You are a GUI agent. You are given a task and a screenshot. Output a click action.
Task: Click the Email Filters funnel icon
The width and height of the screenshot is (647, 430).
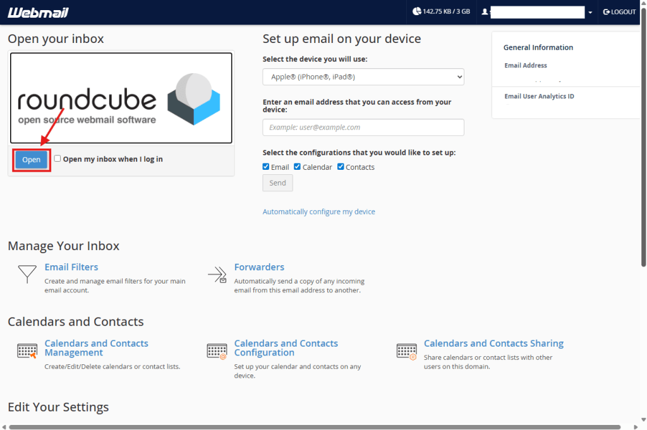(x=27, y=274)
